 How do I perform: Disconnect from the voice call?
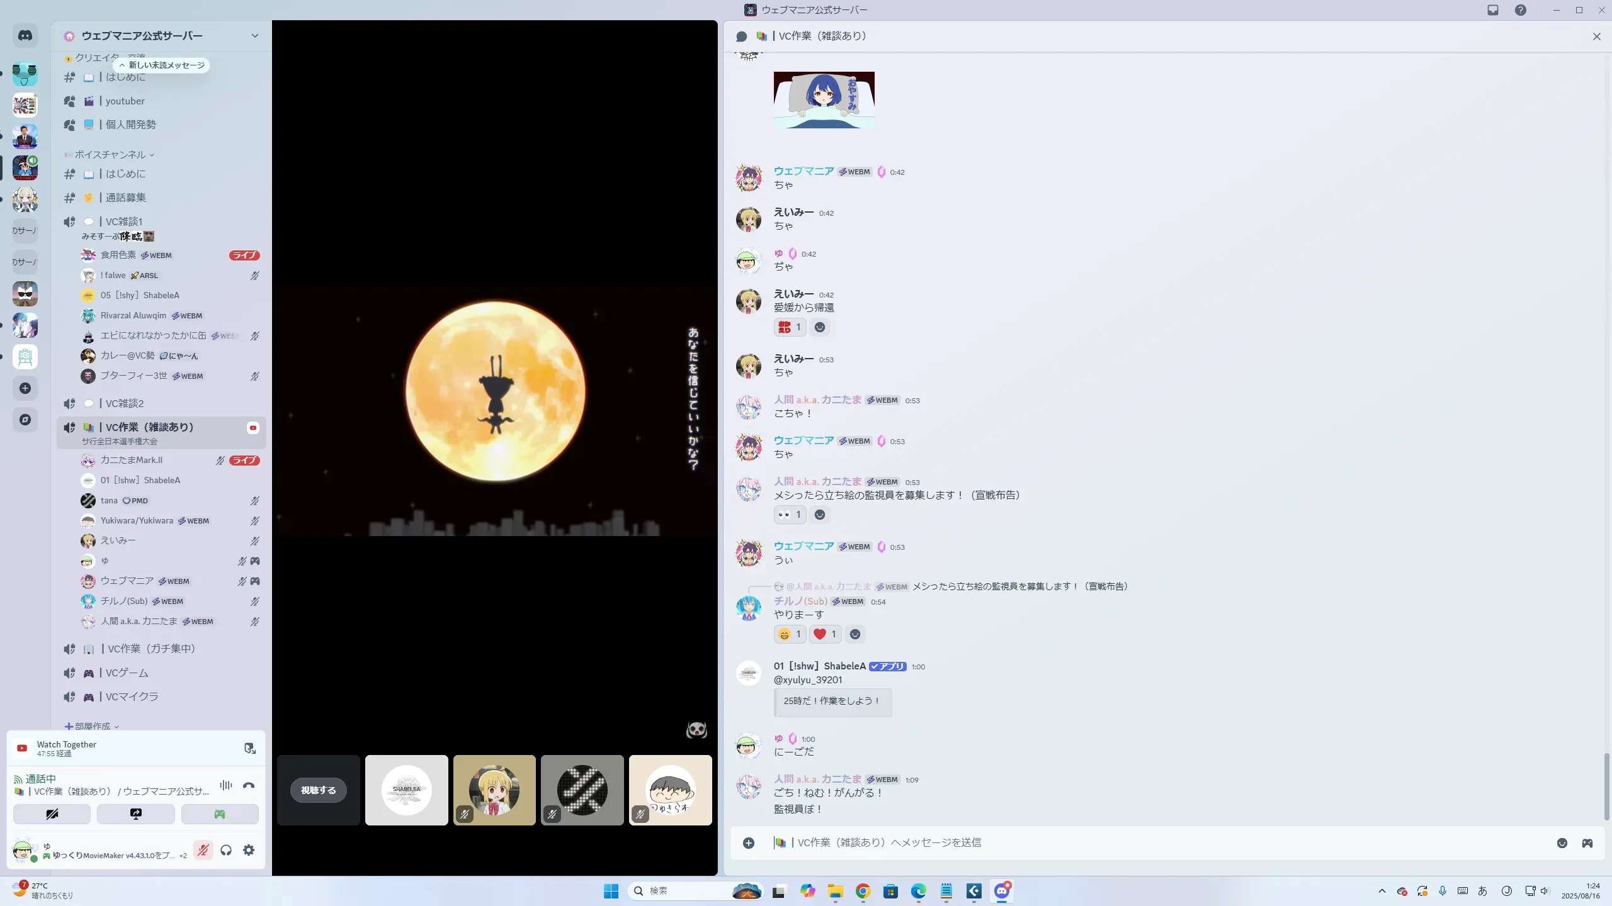click(x=249, y=785)
